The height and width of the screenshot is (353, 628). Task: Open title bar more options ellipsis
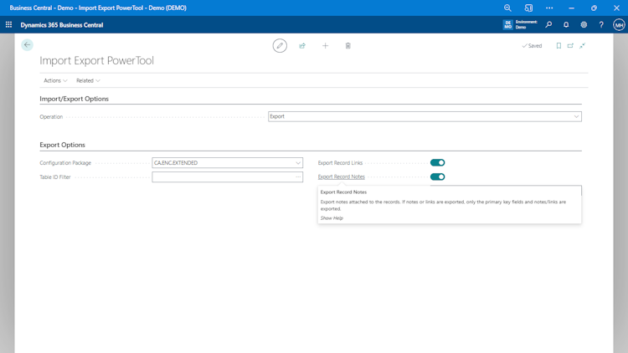coord(549,8)
